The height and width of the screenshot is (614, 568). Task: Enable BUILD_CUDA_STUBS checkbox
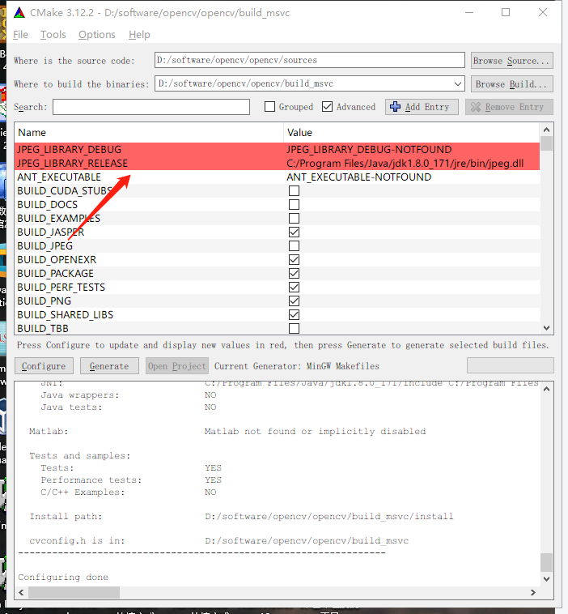click(295, 190)
